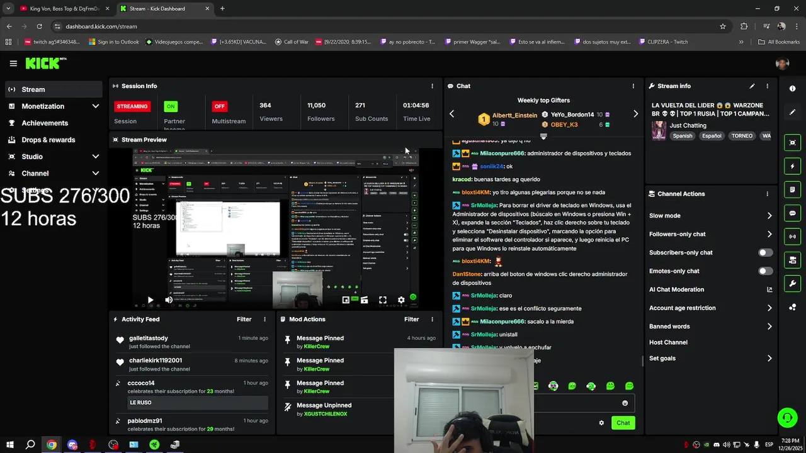Open Followers-only chat options

coord(710,234)
